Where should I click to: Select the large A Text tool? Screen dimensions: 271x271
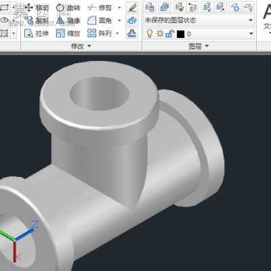click(x=268, y=12)
